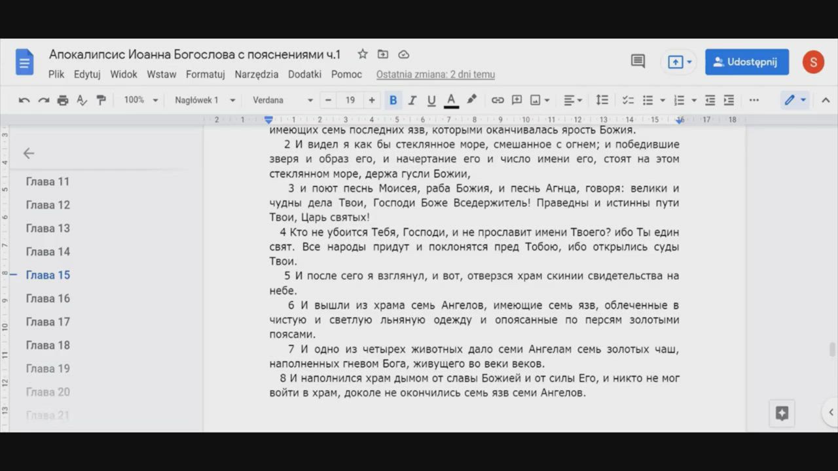Jump to Глава 16 in outline
This screenshot has height=471, width=838.
[48, 298]
